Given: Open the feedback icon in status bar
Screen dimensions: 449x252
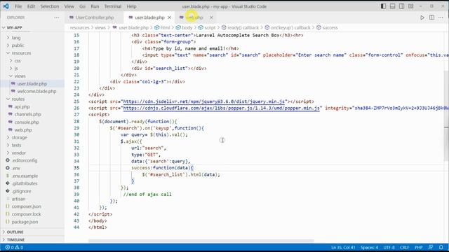Looking at the screenshot, I should 431,247.
